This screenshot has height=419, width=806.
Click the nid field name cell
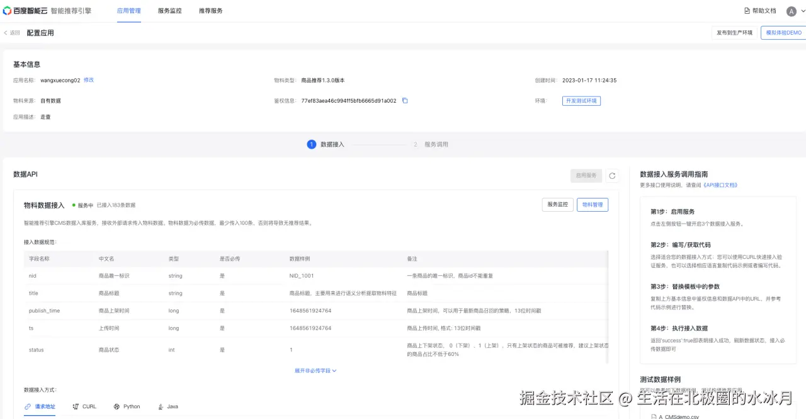pos(33,276)
